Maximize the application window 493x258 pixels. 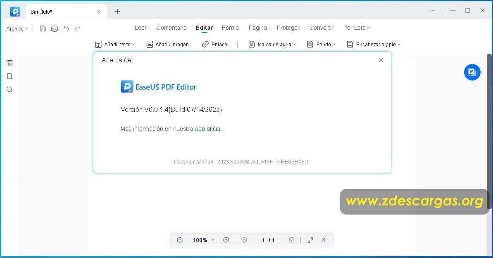(x=468, y=10)
